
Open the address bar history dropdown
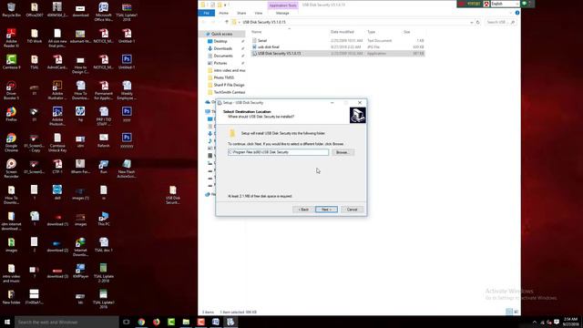(472, 22)
